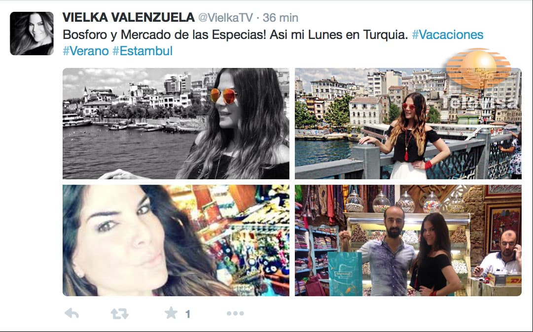Click the text 'Bosforo y Mercado de las Especias!'
This screenshot has width=533, height=332.
point(165,34)
